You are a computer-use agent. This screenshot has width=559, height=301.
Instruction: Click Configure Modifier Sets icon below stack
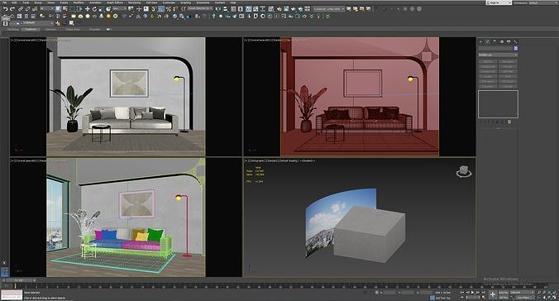point(509,122)
